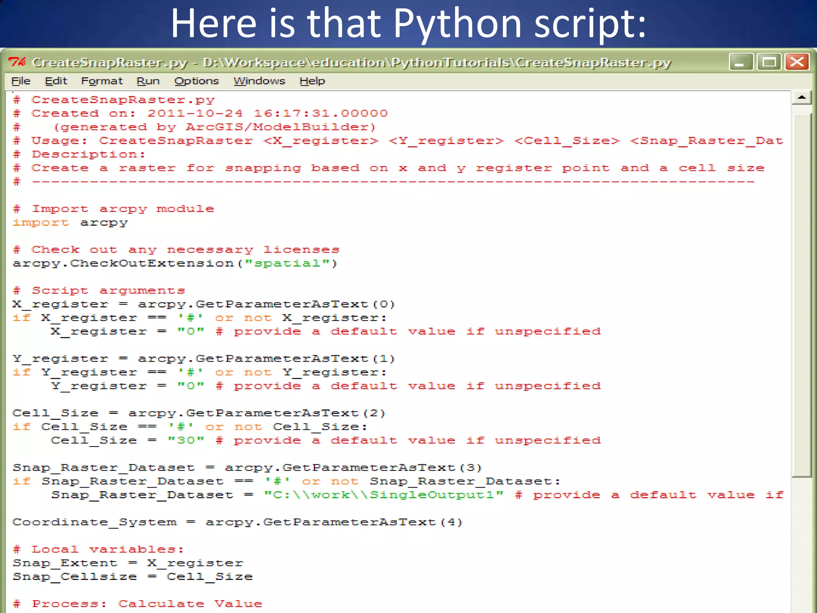This screenshot has width=817, height=613.
Task: Open the File menu
Action: (21, 81)
